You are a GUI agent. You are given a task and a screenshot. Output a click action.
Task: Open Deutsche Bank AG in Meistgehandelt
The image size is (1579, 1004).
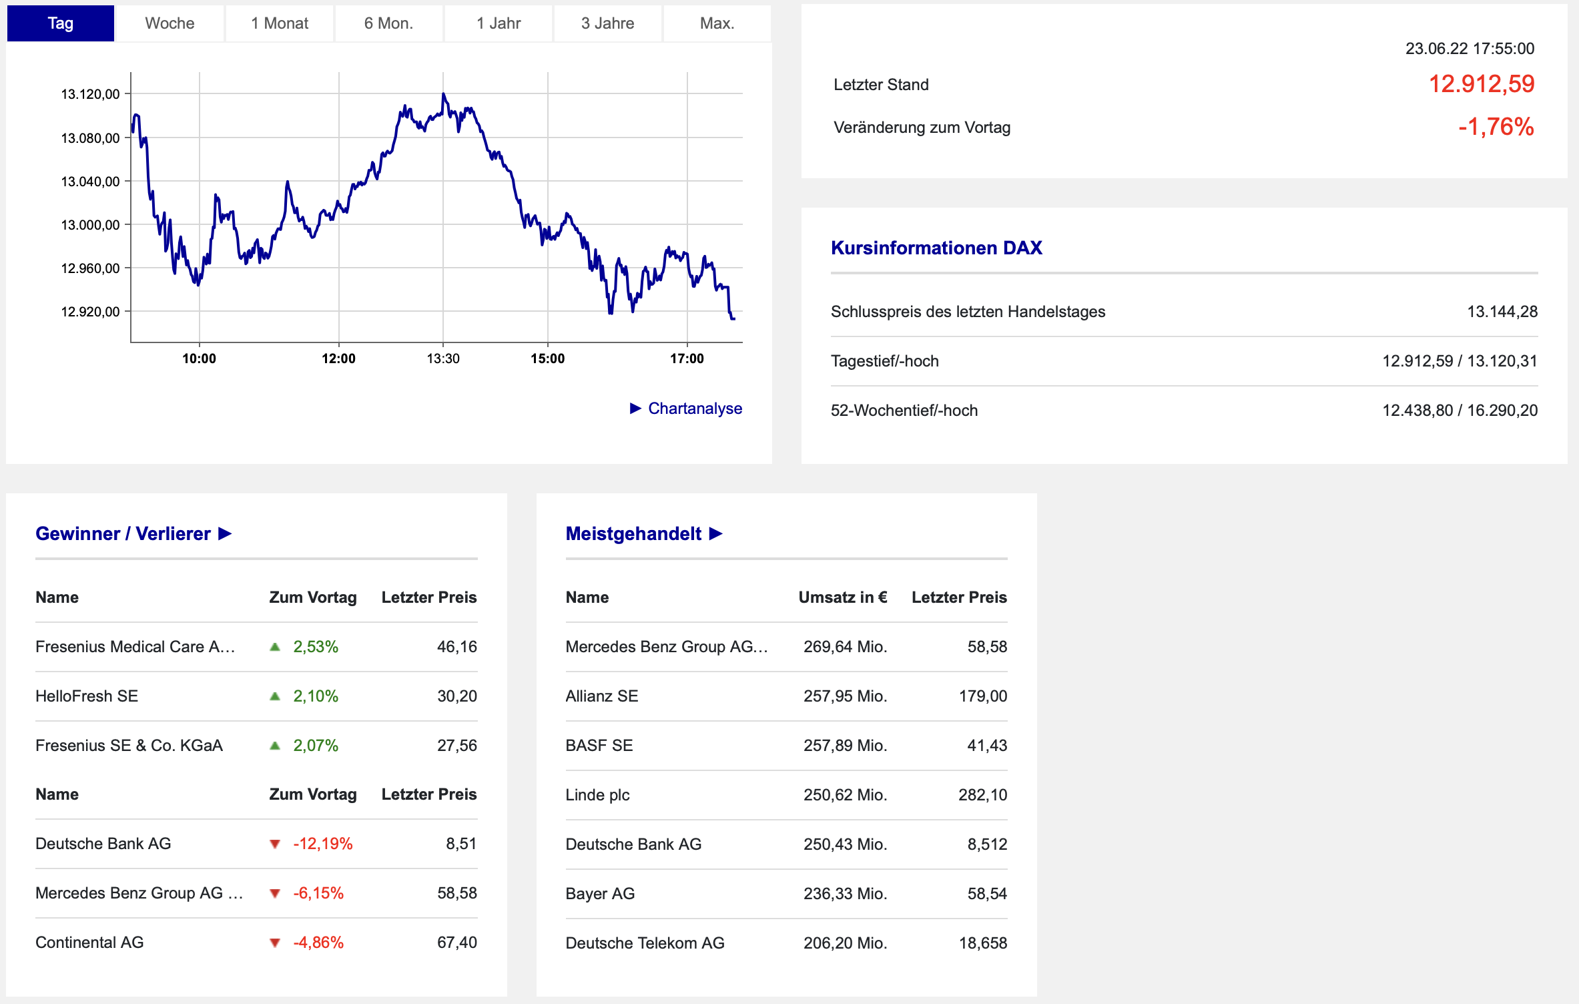click(x=633, y=844)
